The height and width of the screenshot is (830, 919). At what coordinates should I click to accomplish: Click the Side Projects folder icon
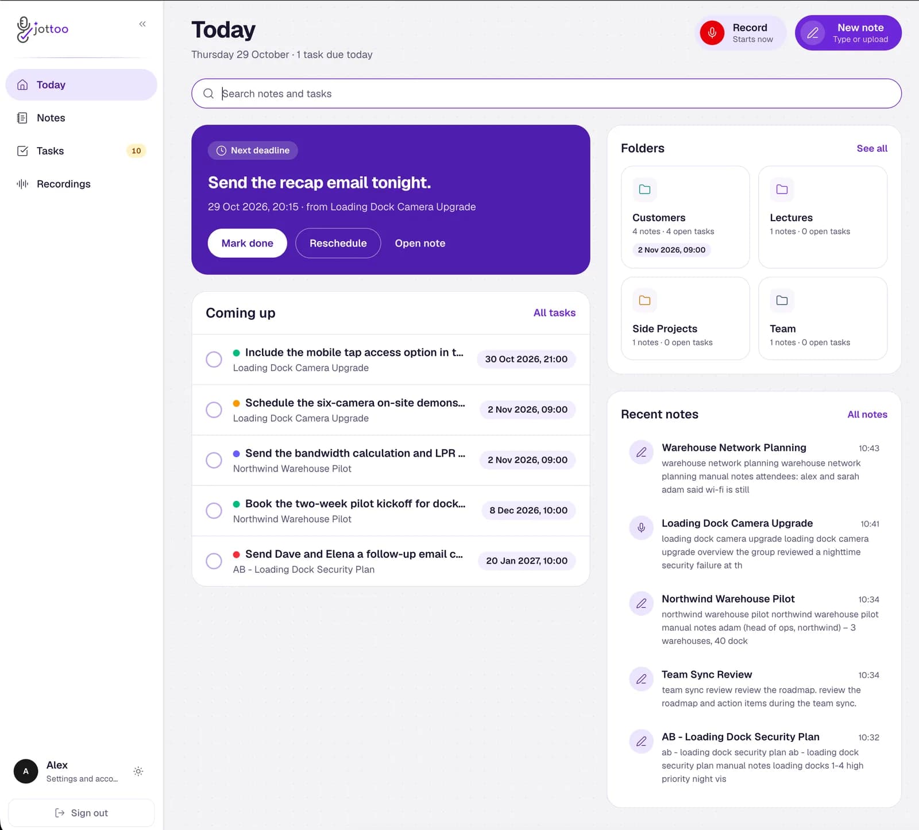click(644, 300)
